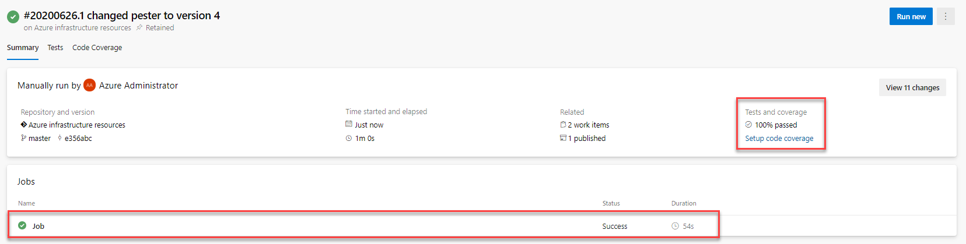Viewport: 966px width, 244px height.
Task: Open the Job row in Jobs list
Action: pyautogui.click(x=363, y=225)
